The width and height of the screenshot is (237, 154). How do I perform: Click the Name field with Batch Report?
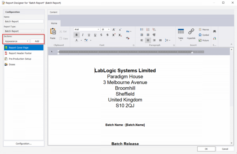pos(24,21)
